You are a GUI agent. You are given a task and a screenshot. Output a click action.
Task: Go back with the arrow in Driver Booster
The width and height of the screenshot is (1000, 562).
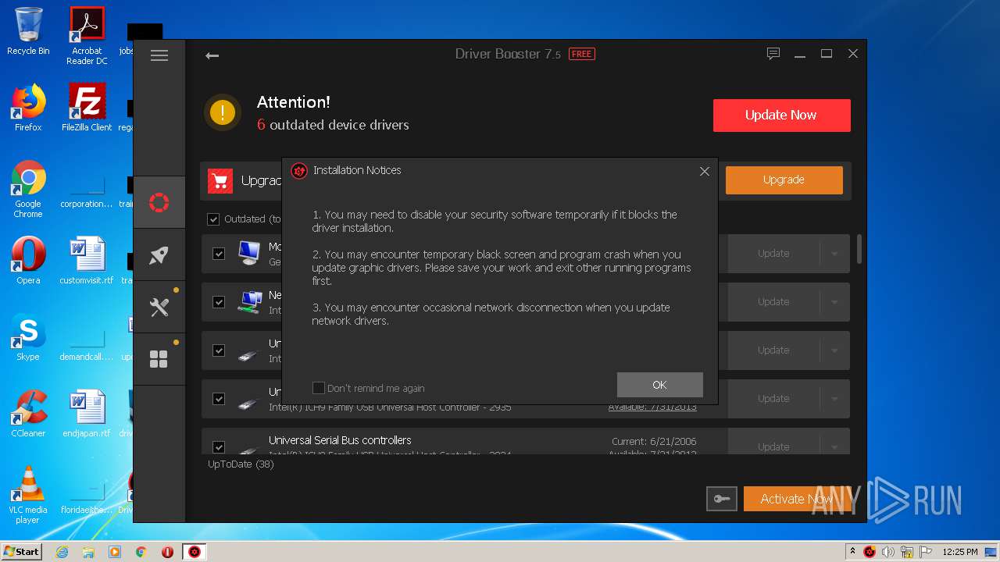pyautogui.click(x=212, y=55)
